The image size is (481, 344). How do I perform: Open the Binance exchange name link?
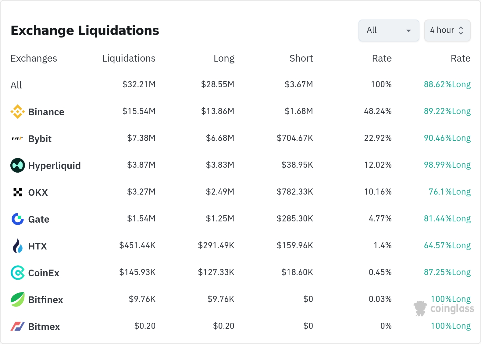(46, 112)
